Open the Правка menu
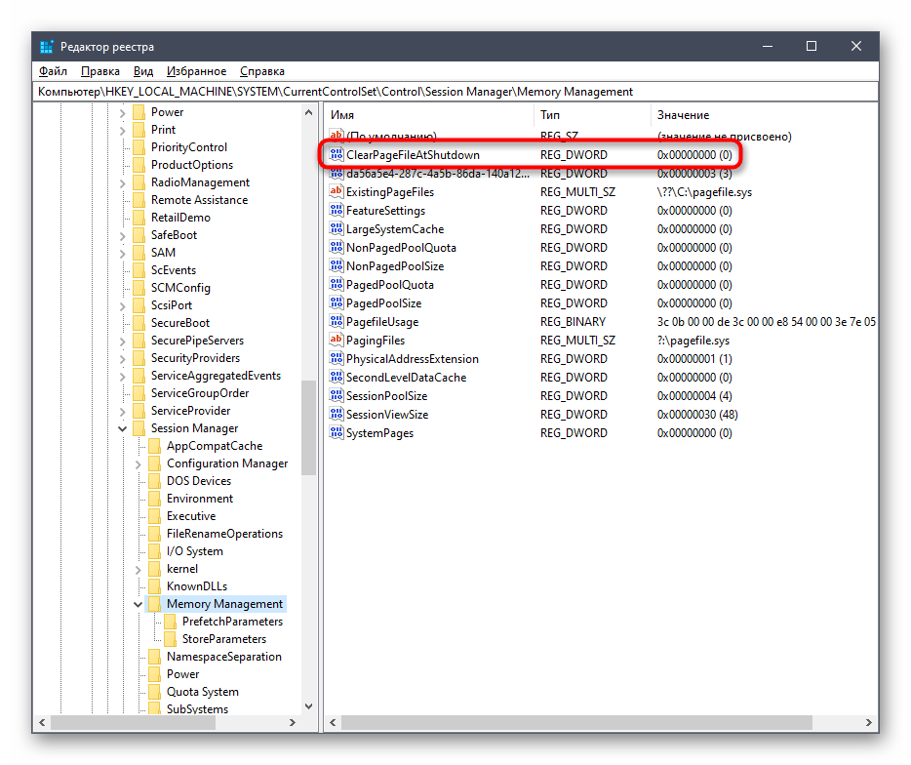 pyautogui.click(x=100, y=71)
